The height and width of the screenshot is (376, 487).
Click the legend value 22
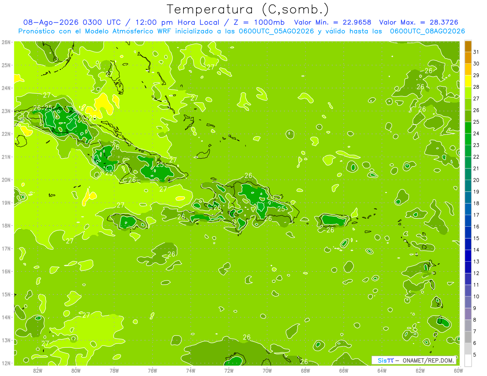[476, 157]
